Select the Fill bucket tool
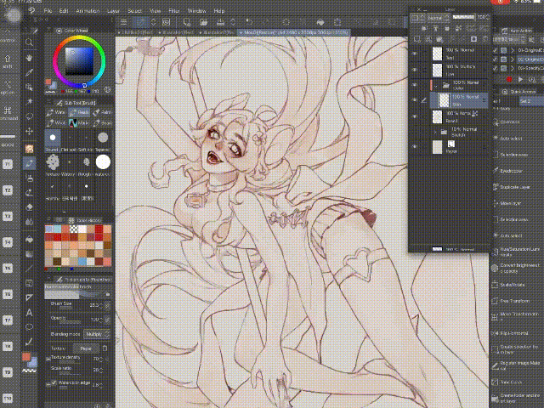 30,240
